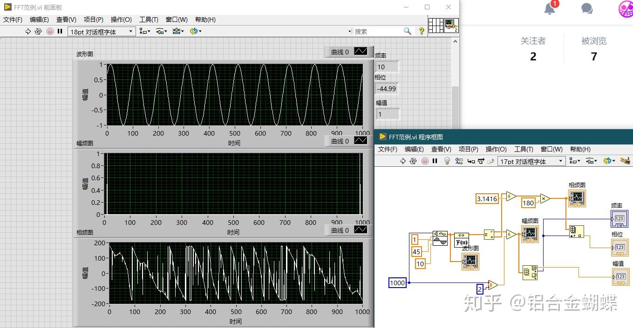Image resolution: width=633 pixels, height=328 pixels.
Task: Click the plot color swatch in 相频图 legend
Action: [x=361, y=230]
